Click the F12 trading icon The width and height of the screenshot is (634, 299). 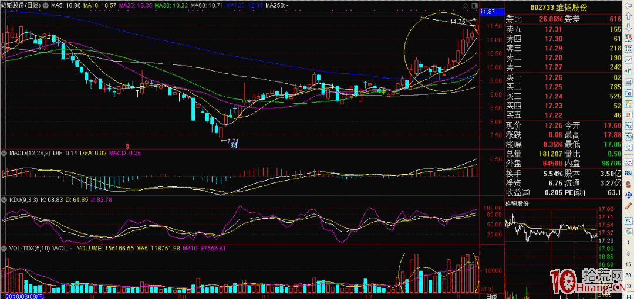[628, 127]
